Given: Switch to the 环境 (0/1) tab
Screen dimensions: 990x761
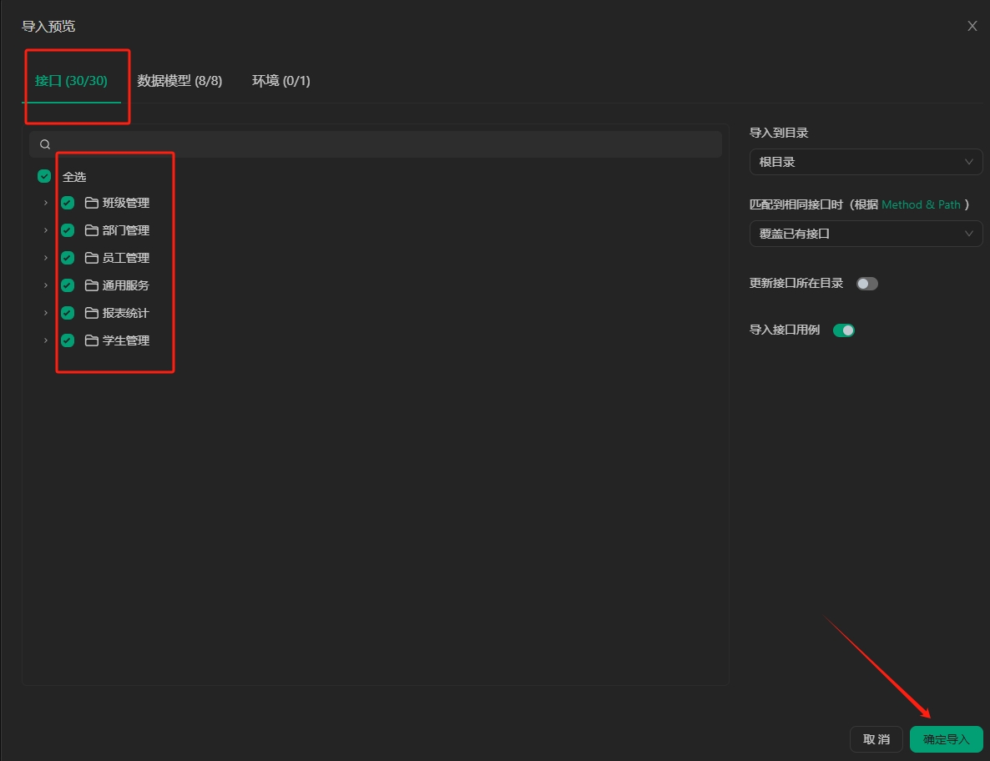Looking at the screenshot, I should [x=281, y=81].
